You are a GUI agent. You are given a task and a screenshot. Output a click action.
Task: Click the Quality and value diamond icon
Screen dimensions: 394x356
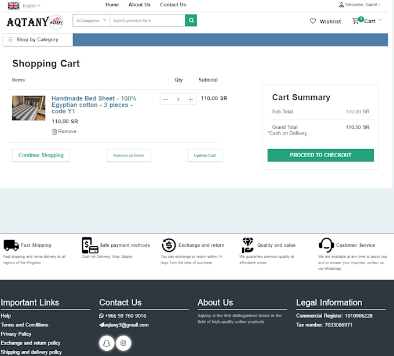247,245
